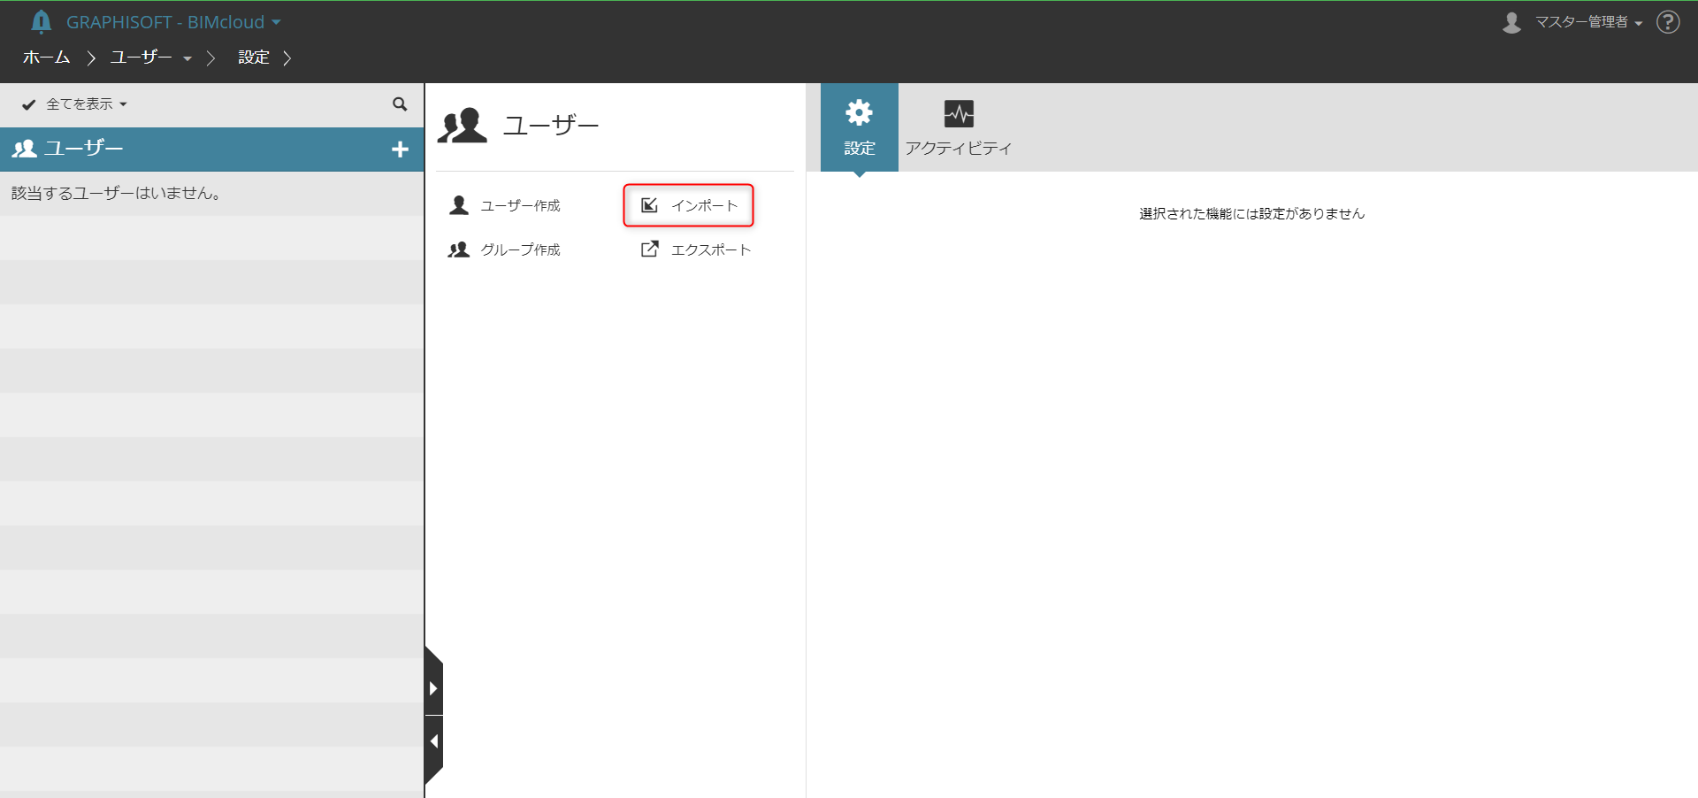Click the search magnifier icon

pyautogui.click(x=400, y=104)
